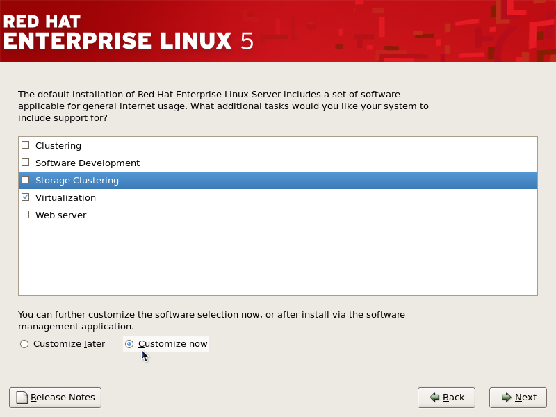
Task: Click the green left arrow icon
Action: 434,398
